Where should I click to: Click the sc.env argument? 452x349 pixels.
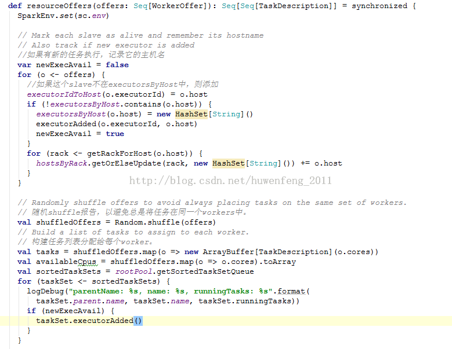(x=92, y=16)
